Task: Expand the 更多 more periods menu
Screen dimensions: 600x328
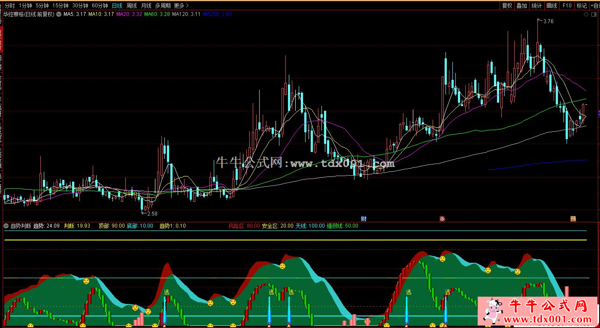Action: [x=181, y=6]
